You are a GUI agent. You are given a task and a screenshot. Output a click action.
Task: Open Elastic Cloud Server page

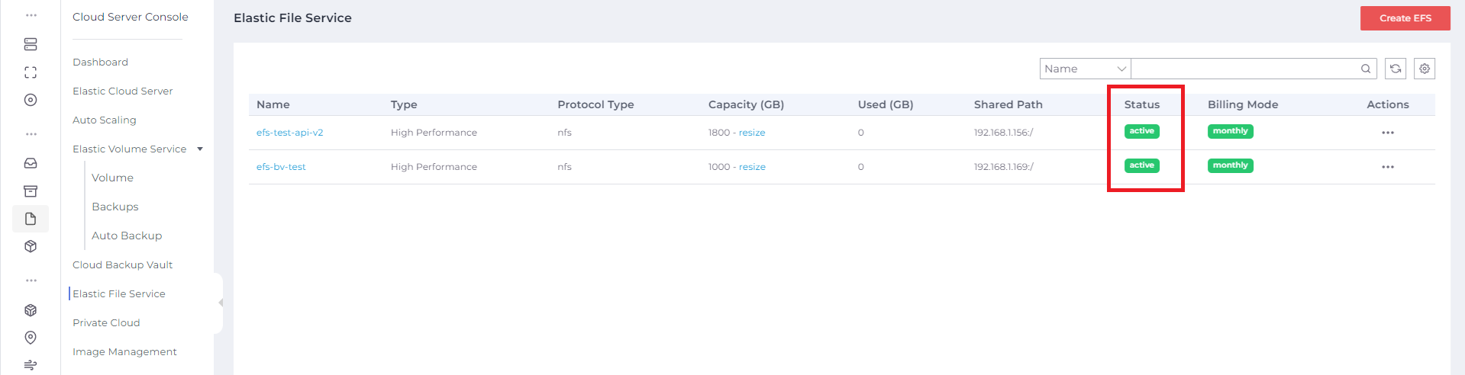[122, 91]
